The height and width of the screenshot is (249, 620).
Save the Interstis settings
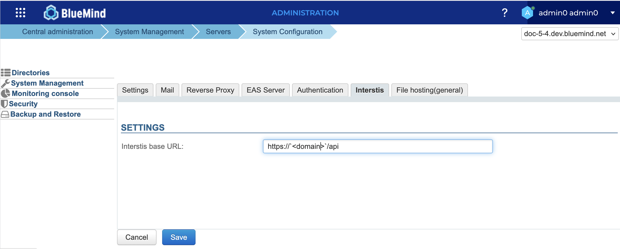click(179, 237)
